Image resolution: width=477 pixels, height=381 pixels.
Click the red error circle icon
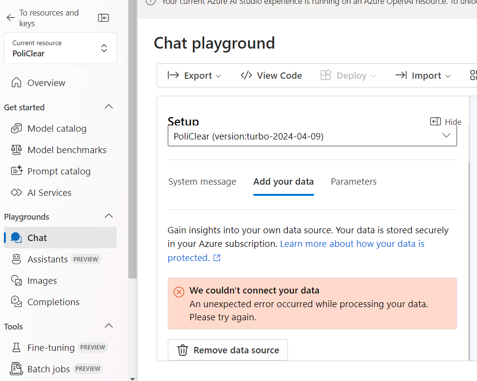point(179,292)
